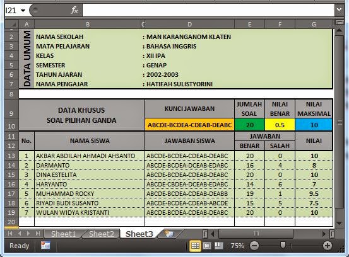
Task: Select row 20 header
Action: coord(11,222)
